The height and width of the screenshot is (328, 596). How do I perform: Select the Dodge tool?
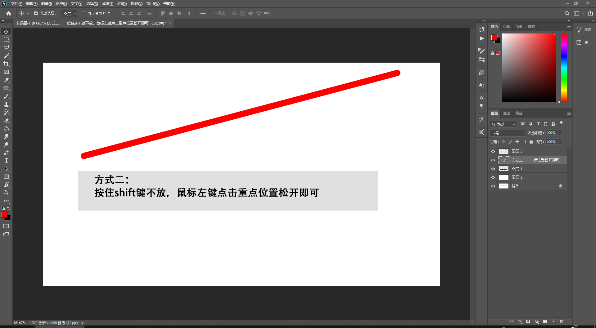[6, 144]
